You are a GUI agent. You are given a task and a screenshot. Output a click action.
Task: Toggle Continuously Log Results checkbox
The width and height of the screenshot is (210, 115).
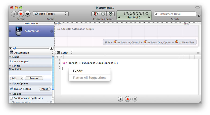pyautogui.click(x=12, y=98)
